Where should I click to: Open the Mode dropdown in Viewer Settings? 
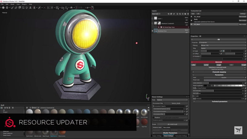point(172,100)
